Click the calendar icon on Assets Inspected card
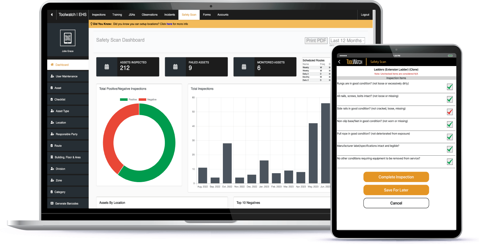Image resolution: width=479 pixels, height=244 pixels. coord(107,67)
